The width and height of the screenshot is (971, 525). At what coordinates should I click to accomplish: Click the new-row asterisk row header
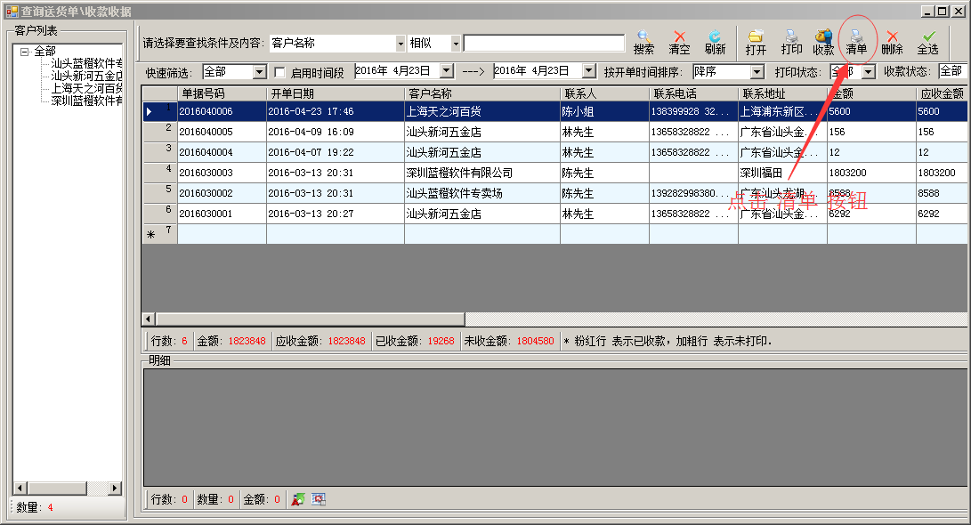tap(160, 234)
